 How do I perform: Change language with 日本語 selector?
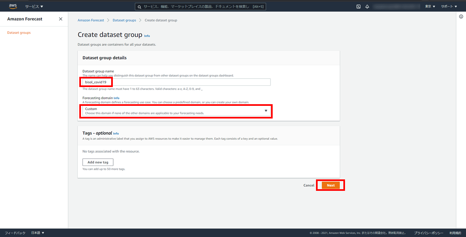pos(38,233)
